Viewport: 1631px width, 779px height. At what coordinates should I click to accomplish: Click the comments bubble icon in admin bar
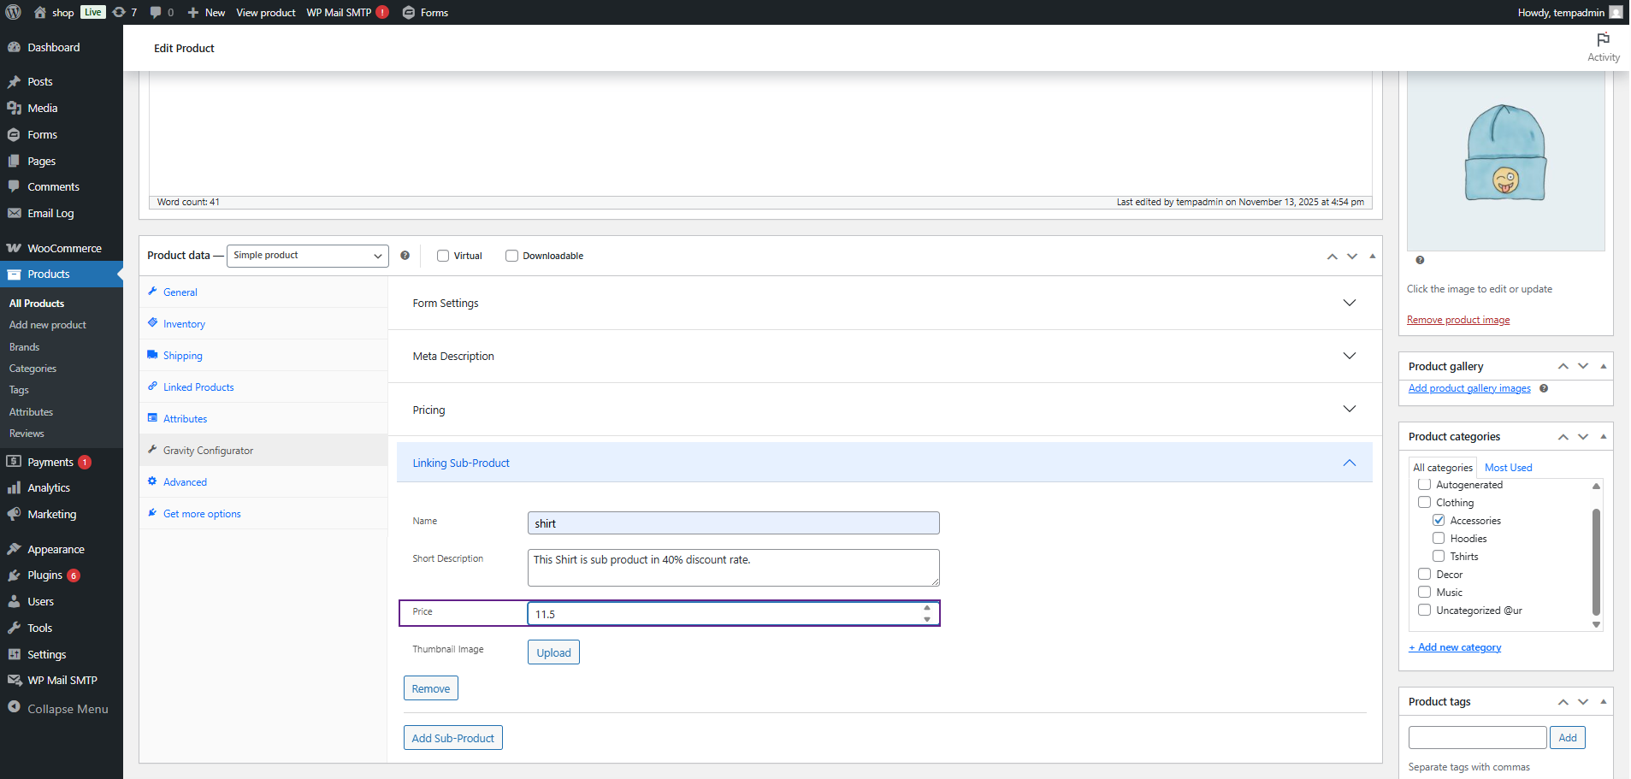click(156, 12)
